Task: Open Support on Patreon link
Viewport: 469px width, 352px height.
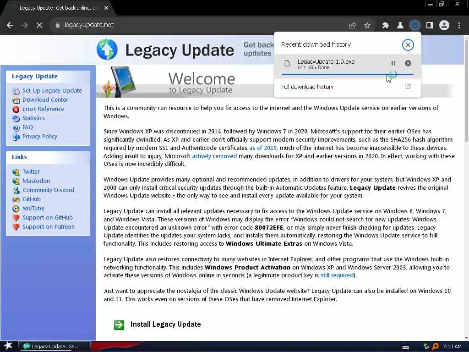Action: pos(49,227)
